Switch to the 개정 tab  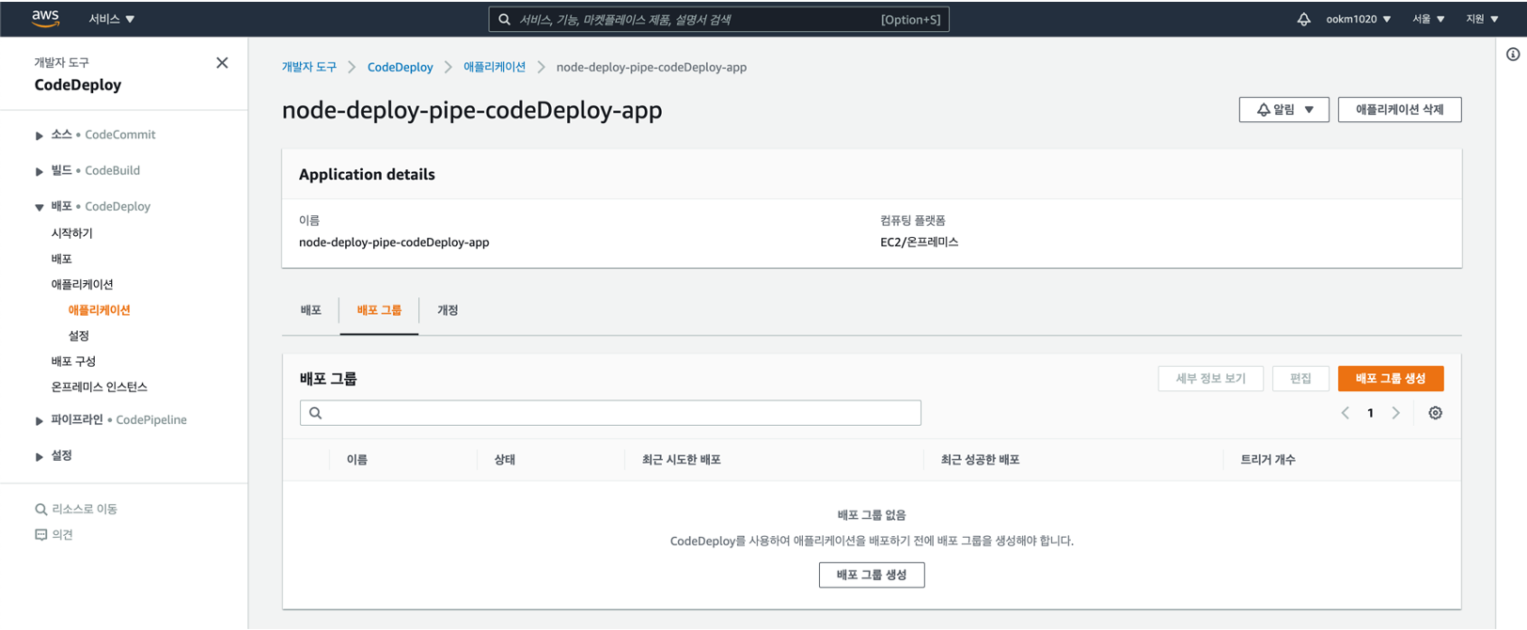tap(448, 310)
